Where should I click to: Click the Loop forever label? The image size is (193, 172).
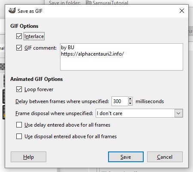39,89
